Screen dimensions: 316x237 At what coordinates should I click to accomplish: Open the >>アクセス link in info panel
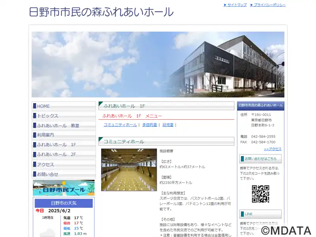click(x=273, y=149)
